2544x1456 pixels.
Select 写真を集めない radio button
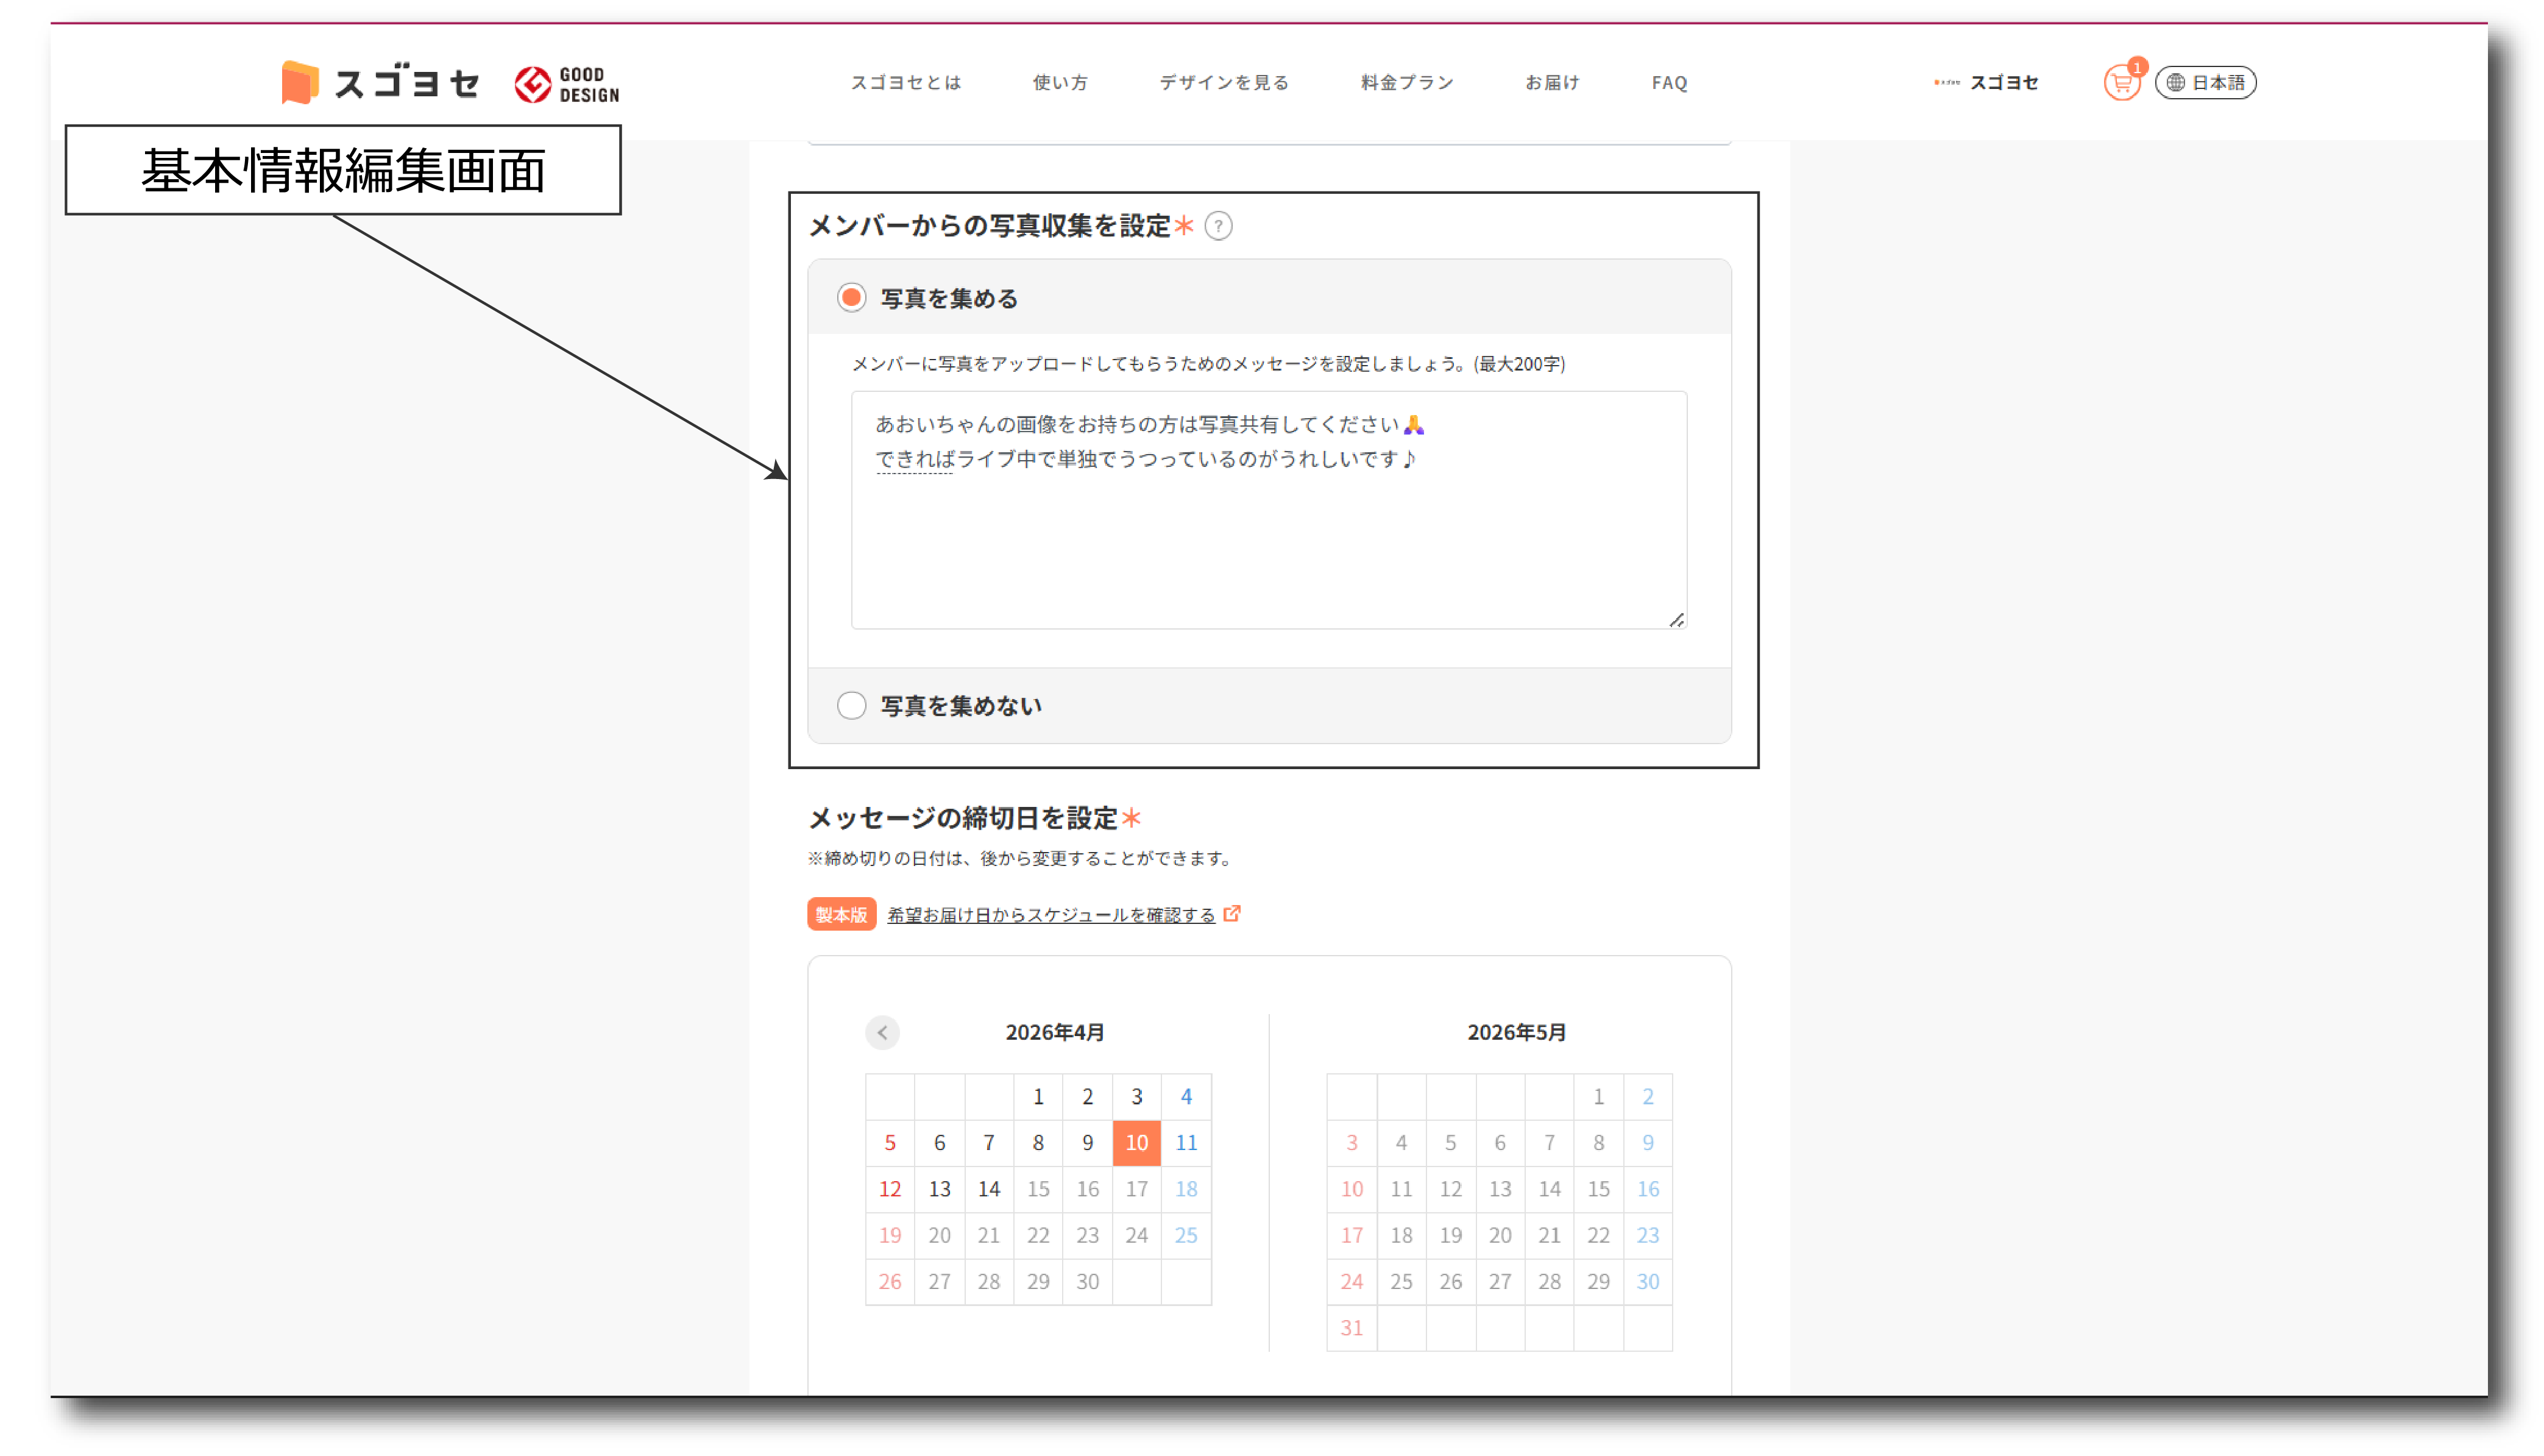[852, 706]
